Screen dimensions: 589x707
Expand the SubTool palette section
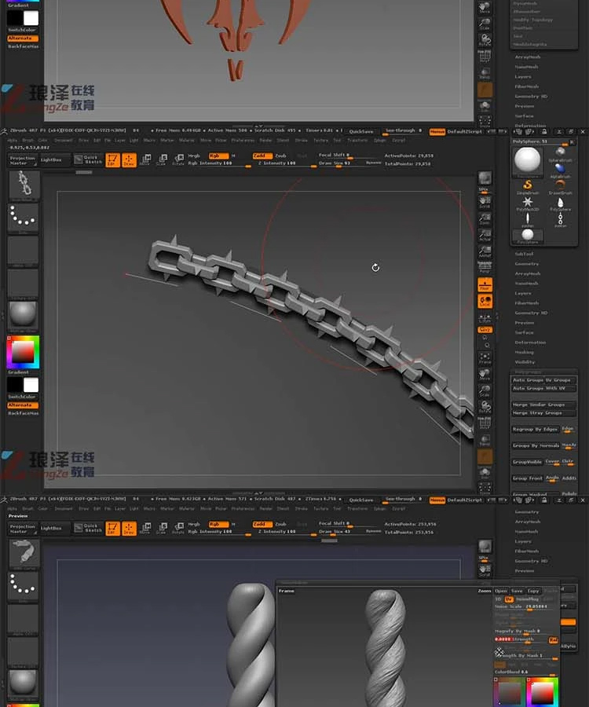(524, 254)
